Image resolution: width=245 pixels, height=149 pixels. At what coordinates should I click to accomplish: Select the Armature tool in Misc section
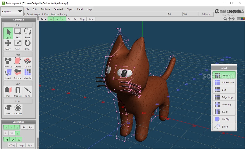[18, 109]
